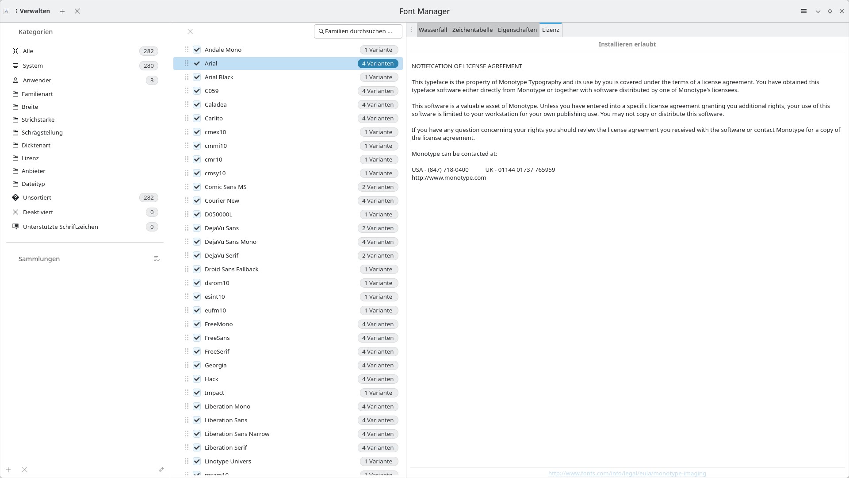The width and height of the screenshot is (849, 478).
Task: Select the Liberation Serif font
Action: 288,447
